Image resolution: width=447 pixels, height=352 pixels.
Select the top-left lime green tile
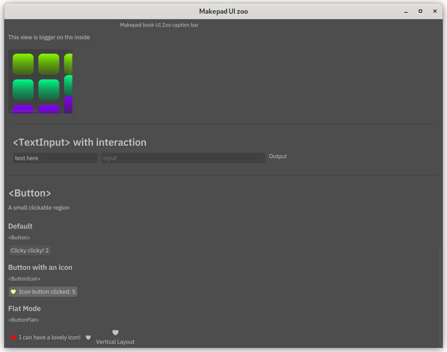[23, 64]
